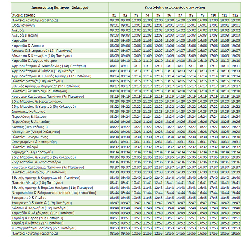Select the 08:01 time in Φραγκογιάννη row
This screenshot has width=242, height=238.
pyautogui.click(x=114, y=25)
